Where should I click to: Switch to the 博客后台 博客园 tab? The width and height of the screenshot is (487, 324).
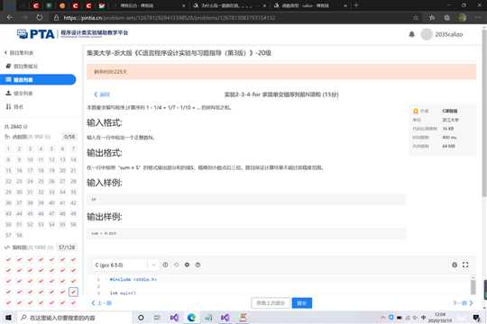tap(151, 5)
